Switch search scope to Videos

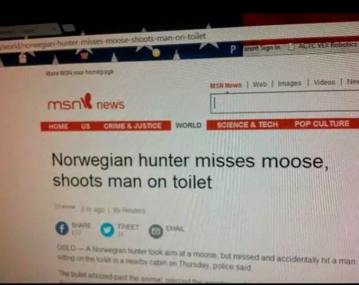click(x=324, y=82)
